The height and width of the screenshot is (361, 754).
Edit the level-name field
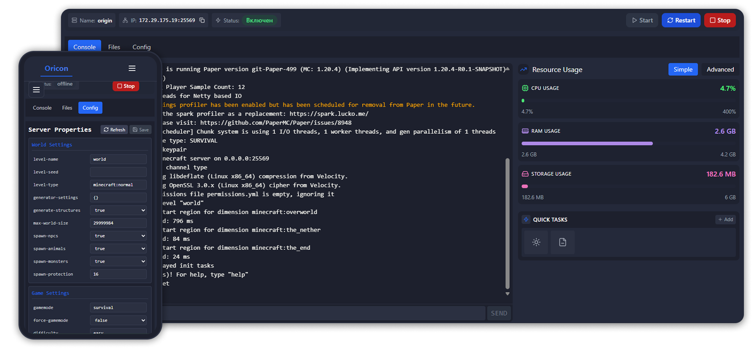(118, 159)
